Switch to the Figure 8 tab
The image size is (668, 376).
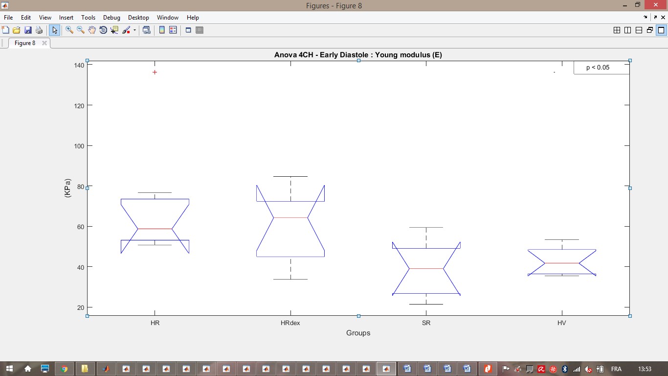[x=25, y=43]
